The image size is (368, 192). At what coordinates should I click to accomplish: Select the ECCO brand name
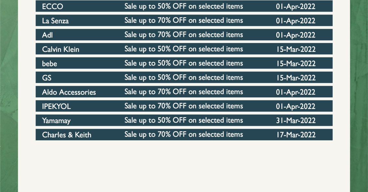click(53, 6)
